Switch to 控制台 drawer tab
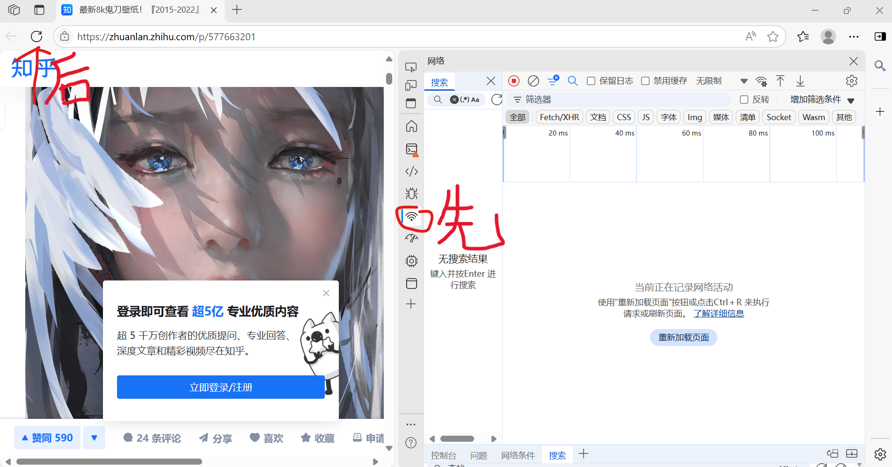The height and width of the screenshot is (467, 892). [444, 455]
